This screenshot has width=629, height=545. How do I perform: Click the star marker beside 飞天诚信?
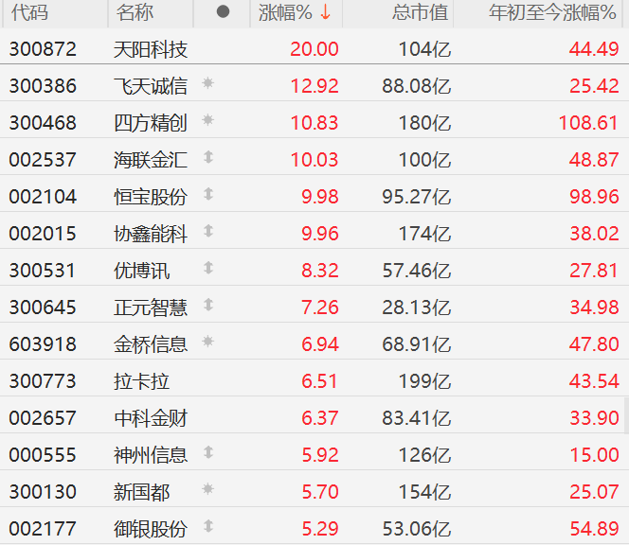click(207, 83)
